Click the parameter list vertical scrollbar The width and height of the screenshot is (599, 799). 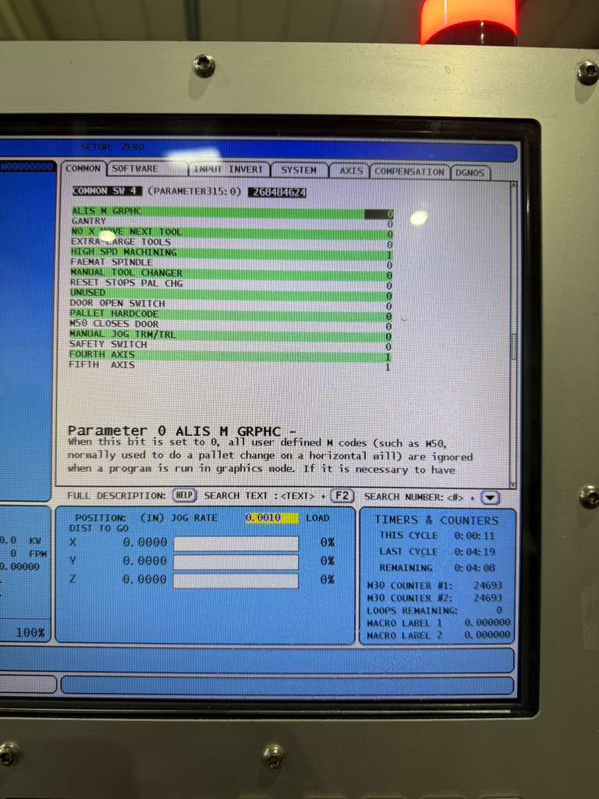click(x=513, y=334)
